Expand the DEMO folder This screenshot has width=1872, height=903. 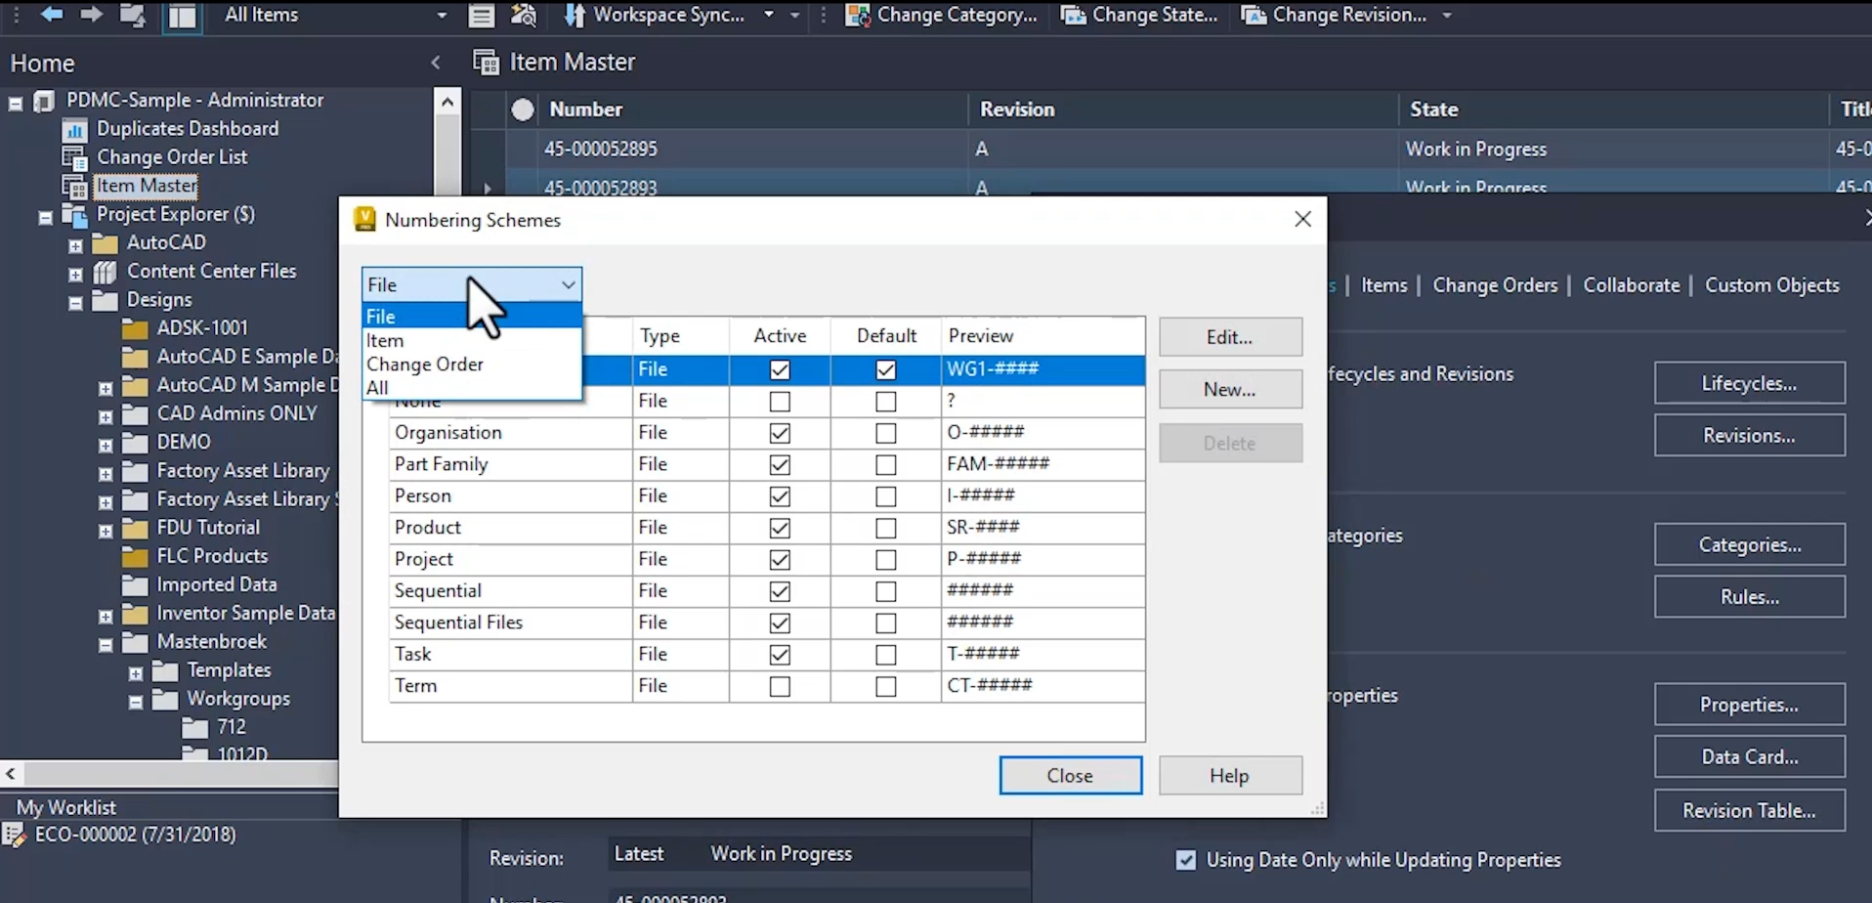[106, 445]
